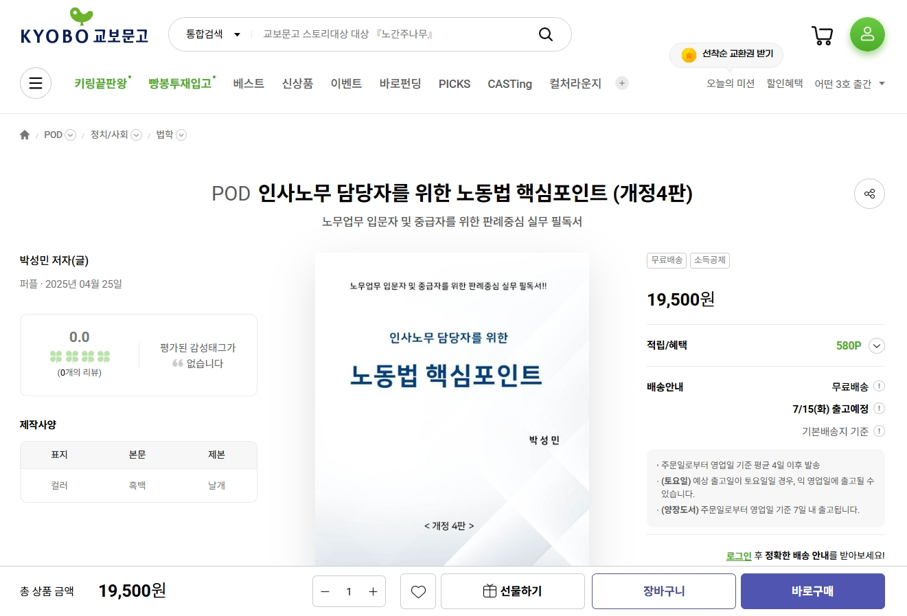The image size is (907, 616).
Task: Decrease quantity with minus button
Action: coord(325,591)
